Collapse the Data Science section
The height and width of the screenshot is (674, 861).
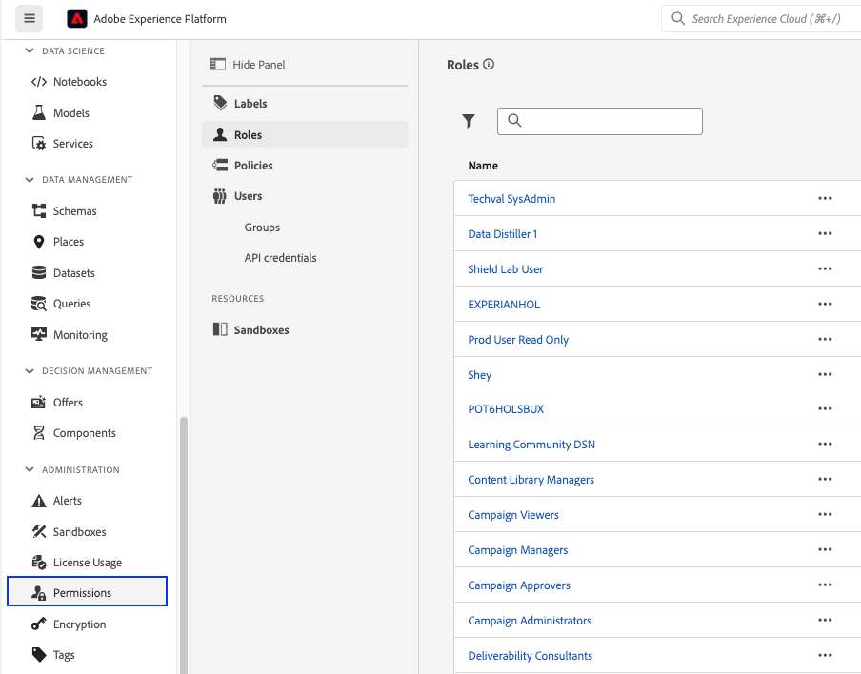pyautogui.click(x=30, y=50)
